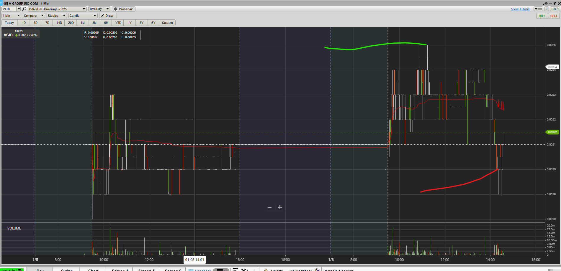This screenshot has width=561, height=271.
Task: Open the chart menu list dropdown
Action: click(x=539, y=9)
